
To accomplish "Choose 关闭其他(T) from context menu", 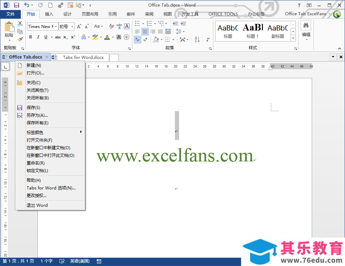I will tap(50, 90).
